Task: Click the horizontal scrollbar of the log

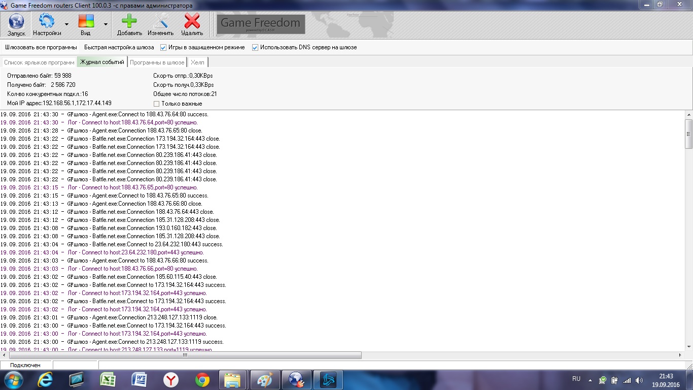Action: (x=185, y=355)
